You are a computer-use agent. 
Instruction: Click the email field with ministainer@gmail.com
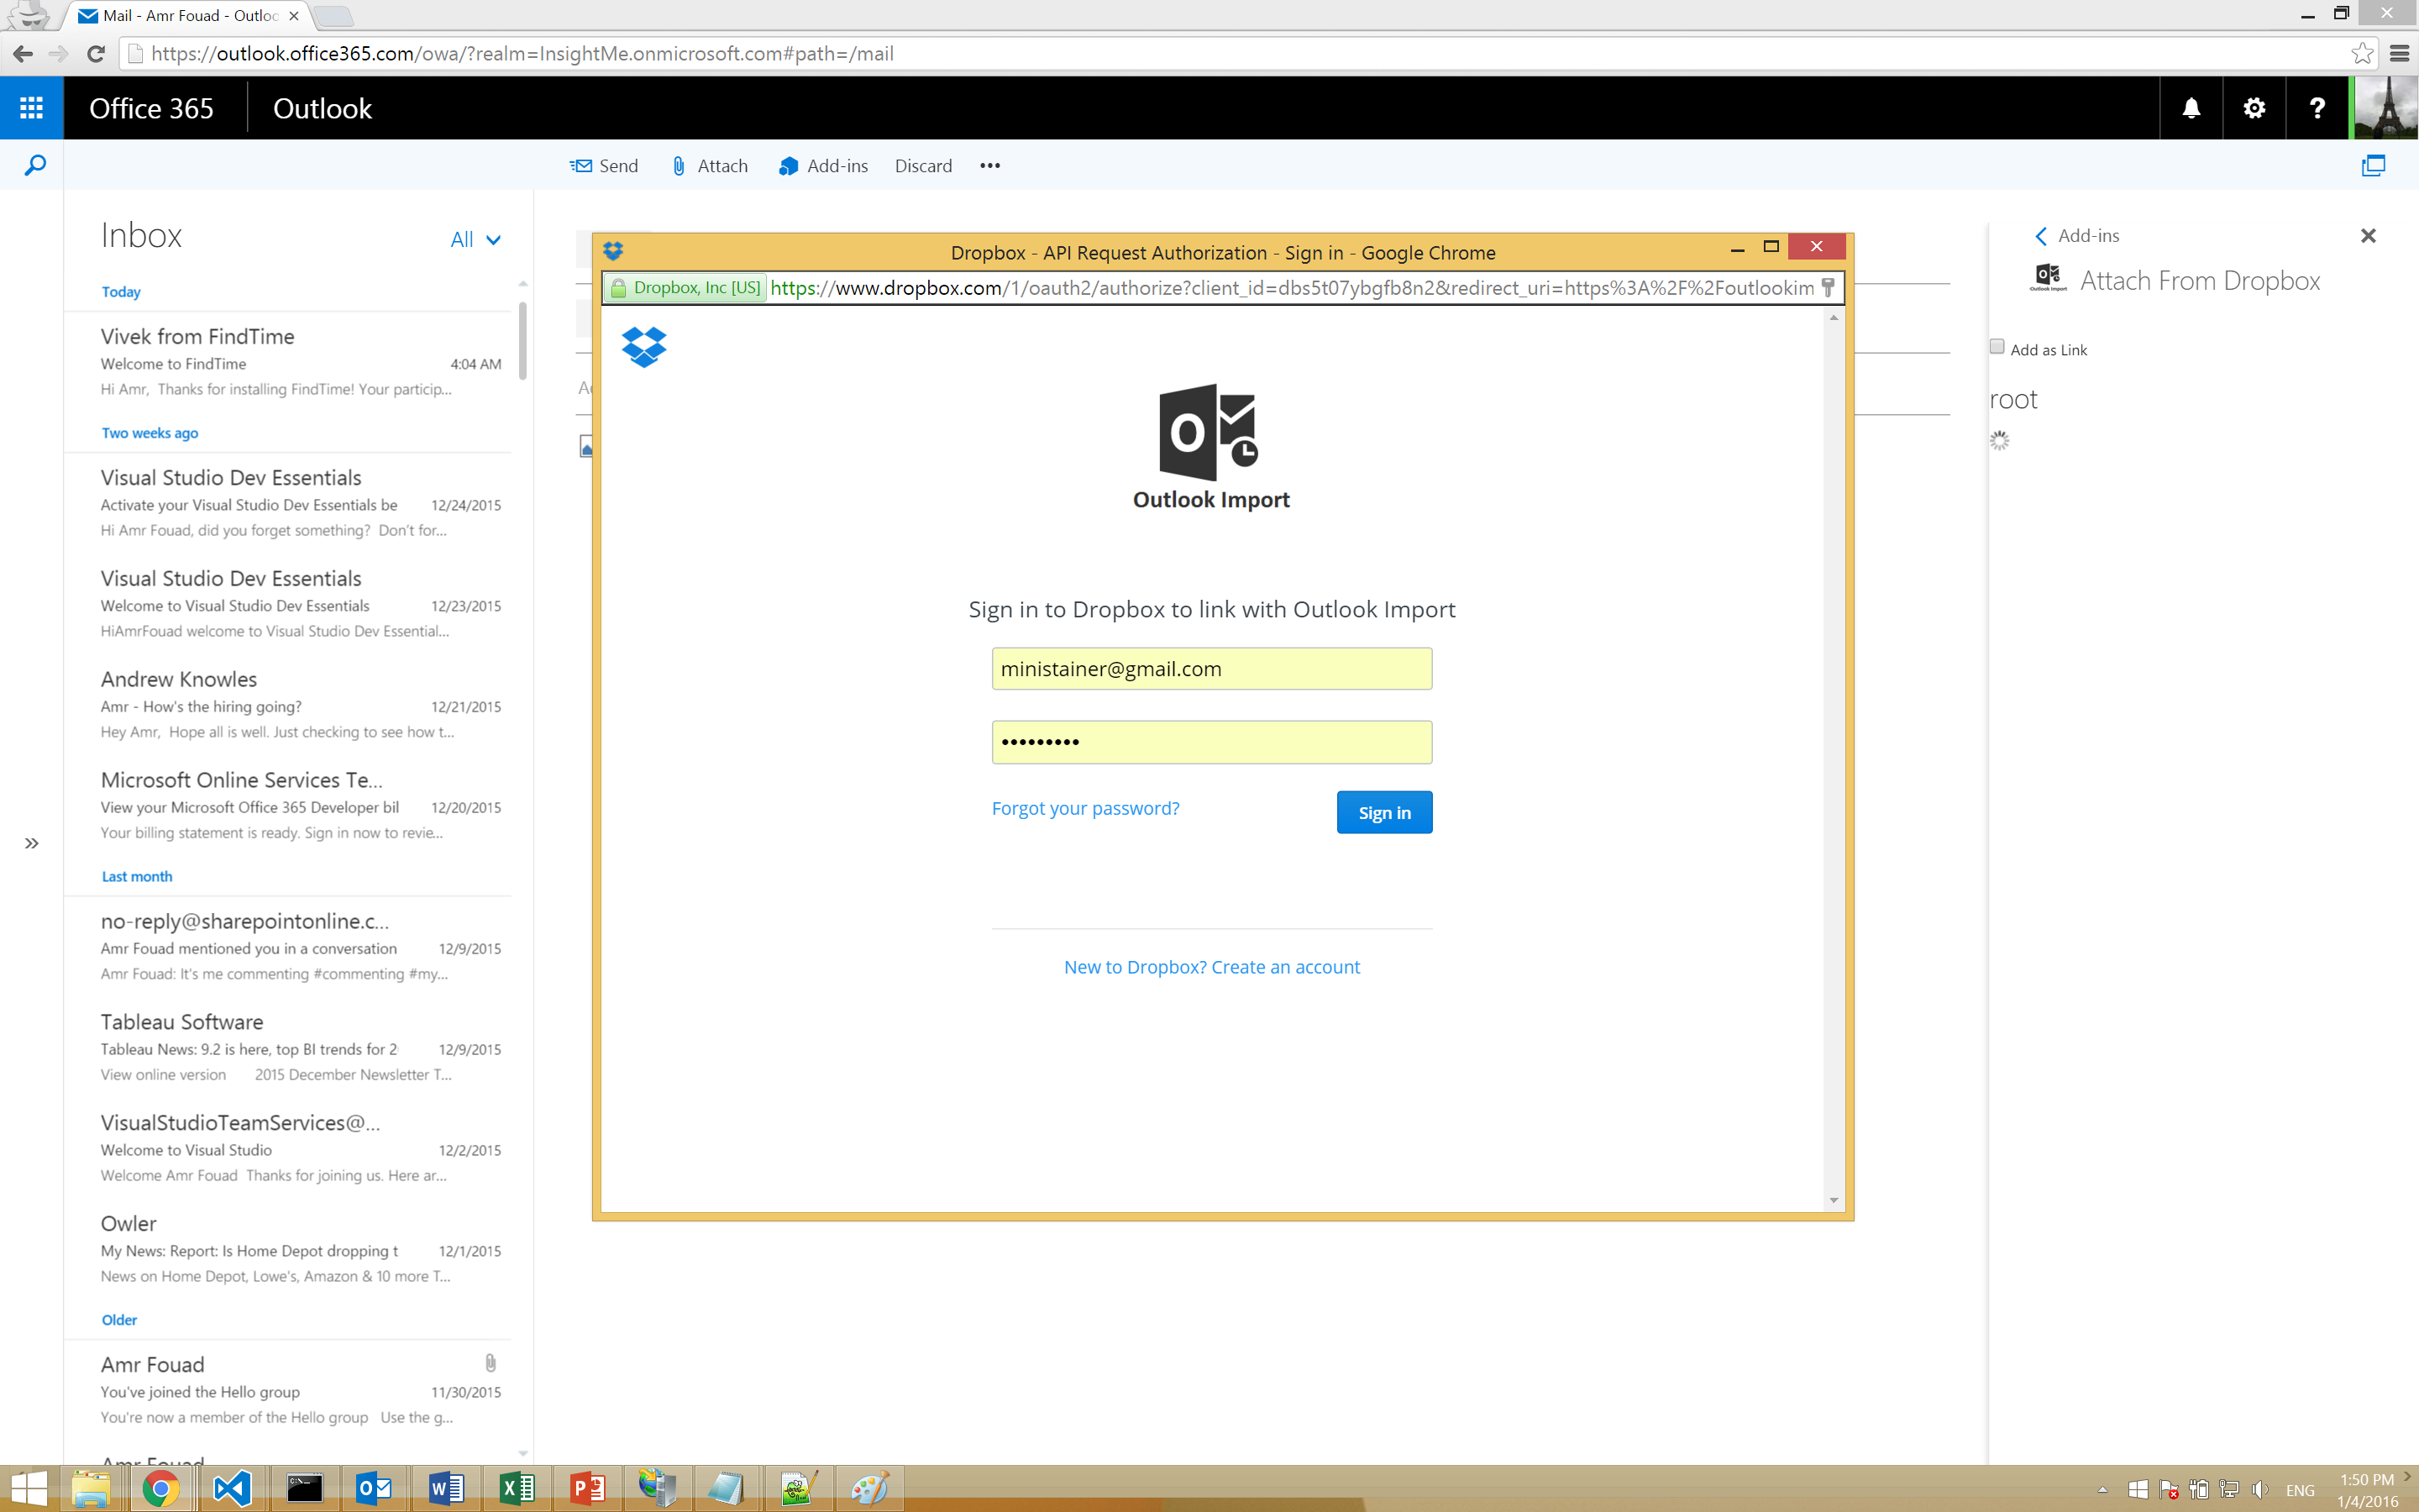click(x=1211, y=669)
